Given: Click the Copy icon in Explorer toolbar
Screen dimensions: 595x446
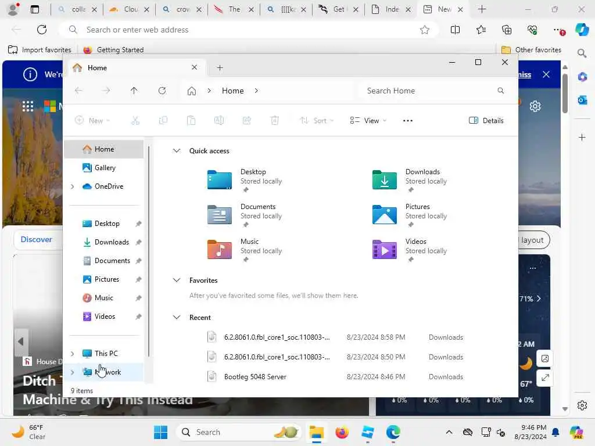Looking at the screenshot, I should (163, 121).
